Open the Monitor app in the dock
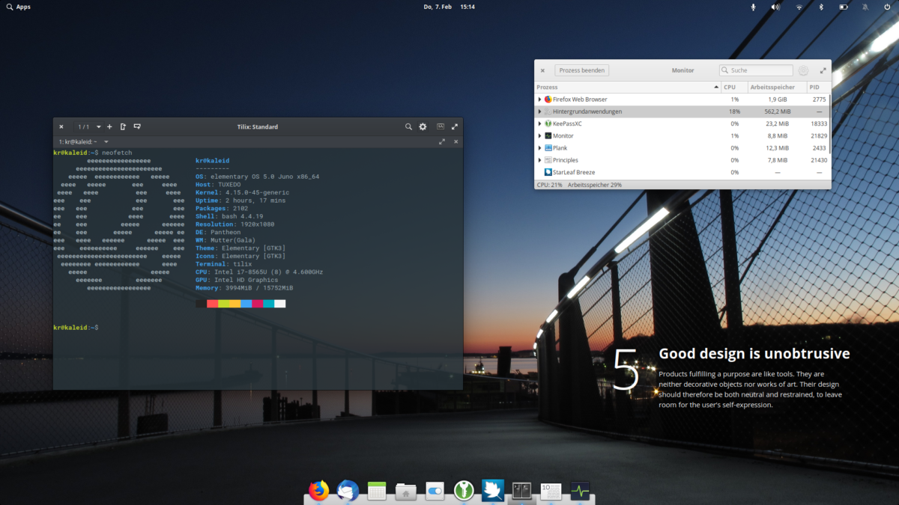 (x=581, y=491)
